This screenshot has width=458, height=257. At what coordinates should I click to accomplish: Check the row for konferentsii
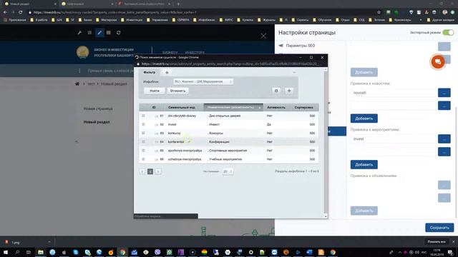(x=143, y=141)
